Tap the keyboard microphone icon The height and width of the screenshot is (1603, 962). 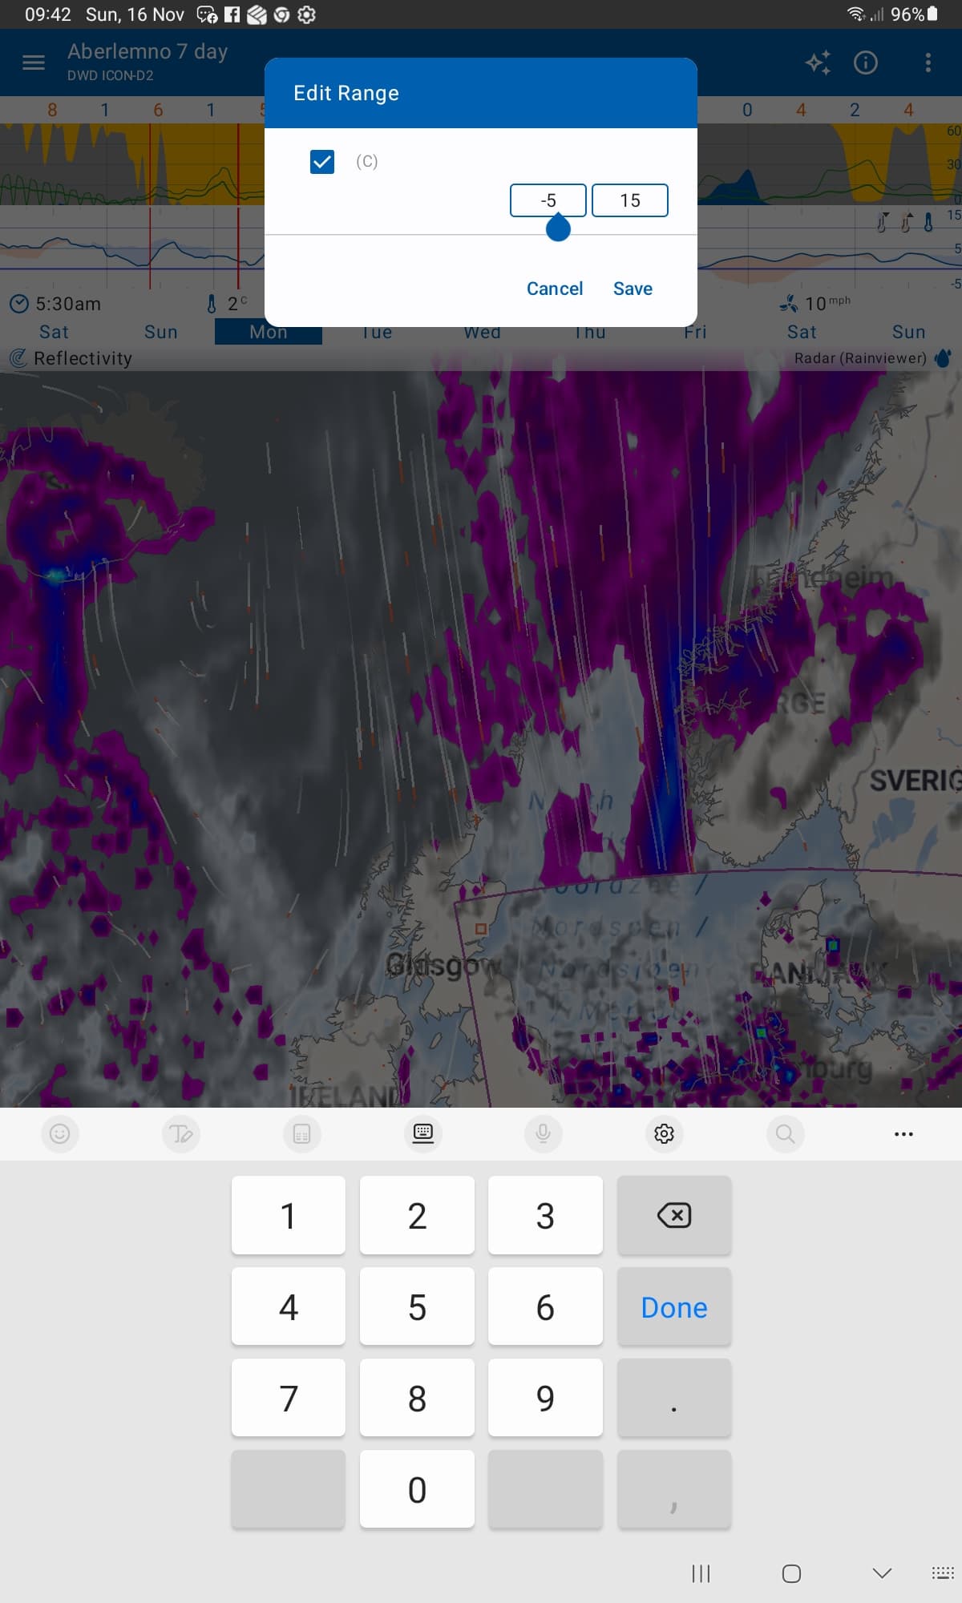click(543, 1133)
